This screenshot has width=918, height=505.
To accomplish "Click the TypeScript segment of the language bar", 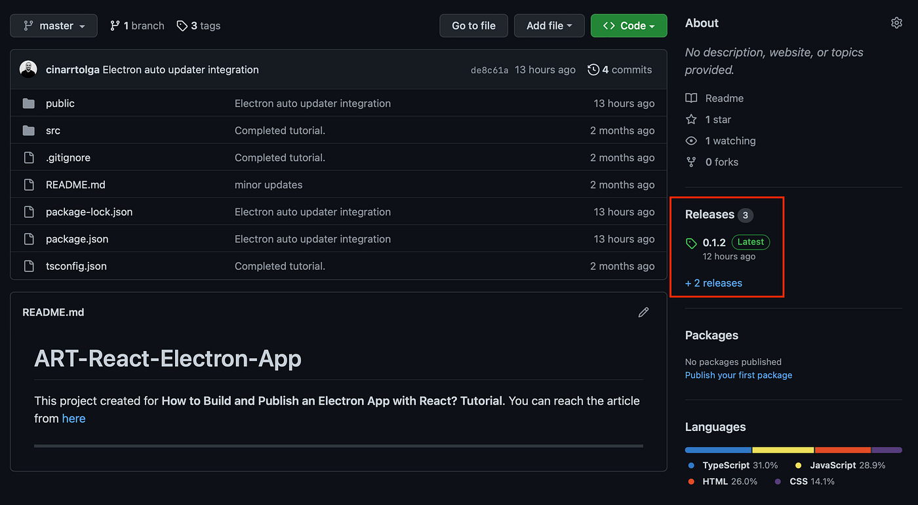I will pos(718,450).
